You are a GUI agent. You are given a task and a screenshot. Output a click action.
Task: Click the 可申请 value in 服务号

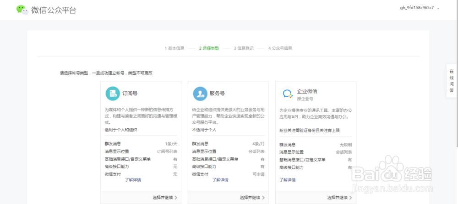[258, 174]
